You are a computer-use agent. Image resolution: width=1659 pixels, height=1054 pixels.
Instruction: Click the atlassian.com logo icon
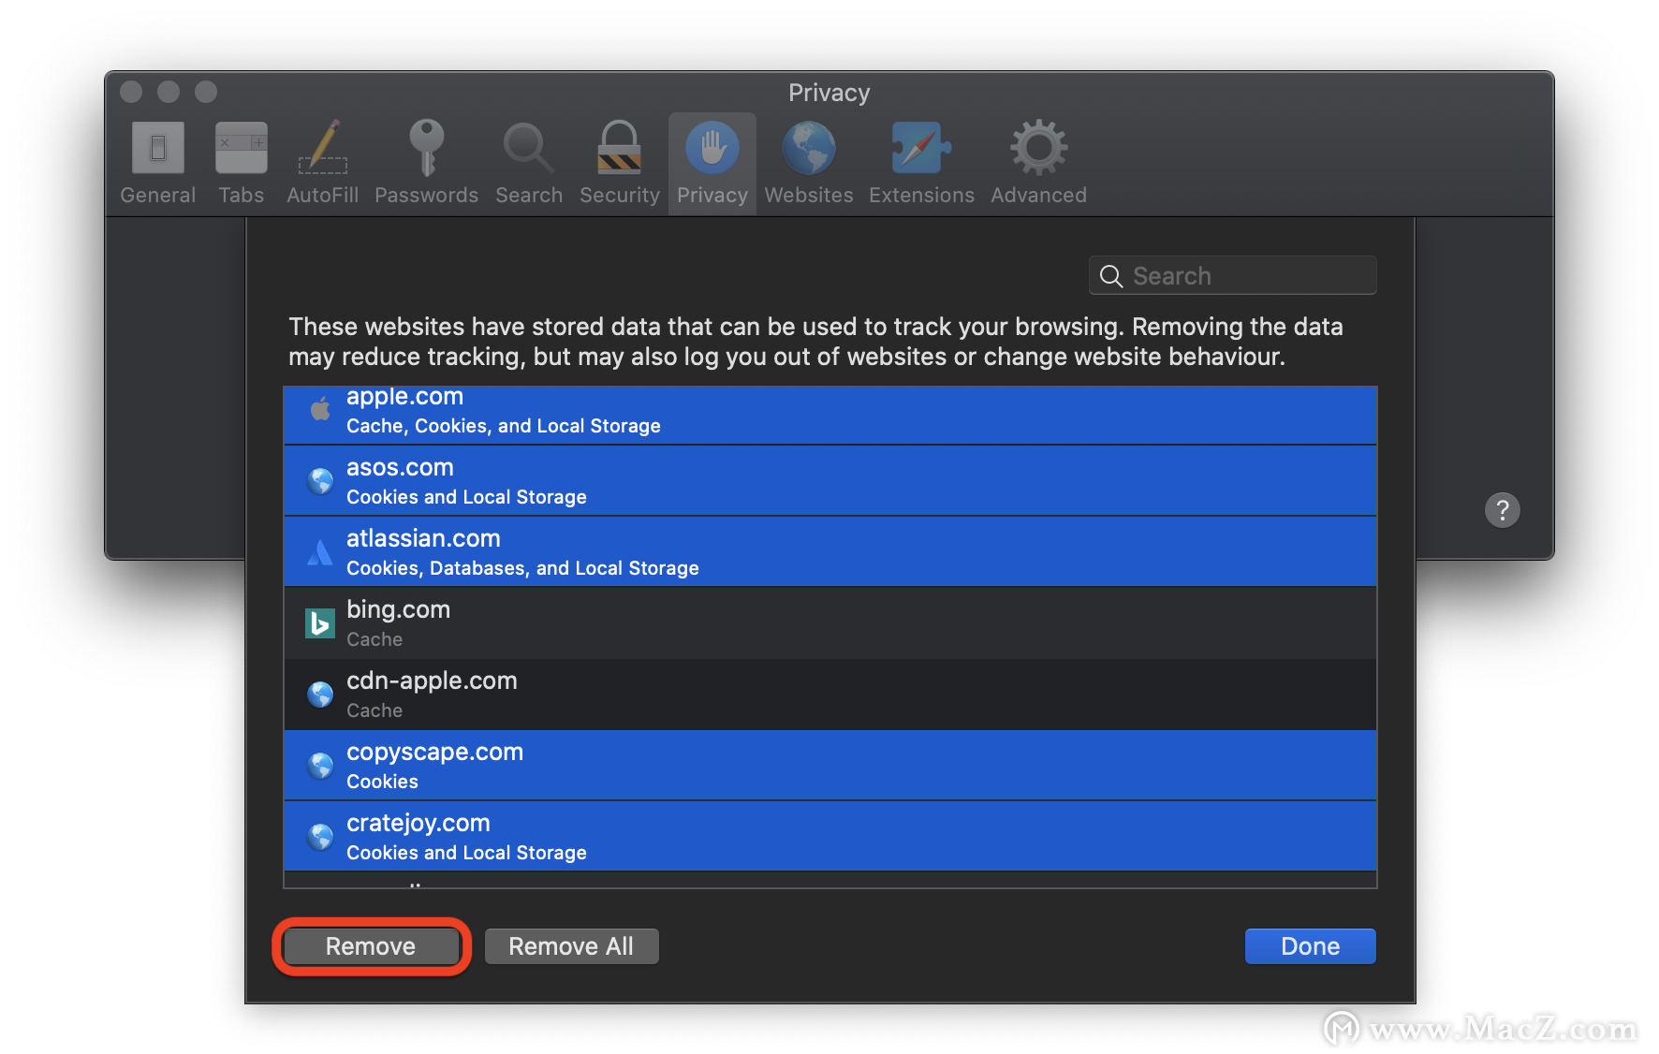pyautogui.click(x=320, y=552)
